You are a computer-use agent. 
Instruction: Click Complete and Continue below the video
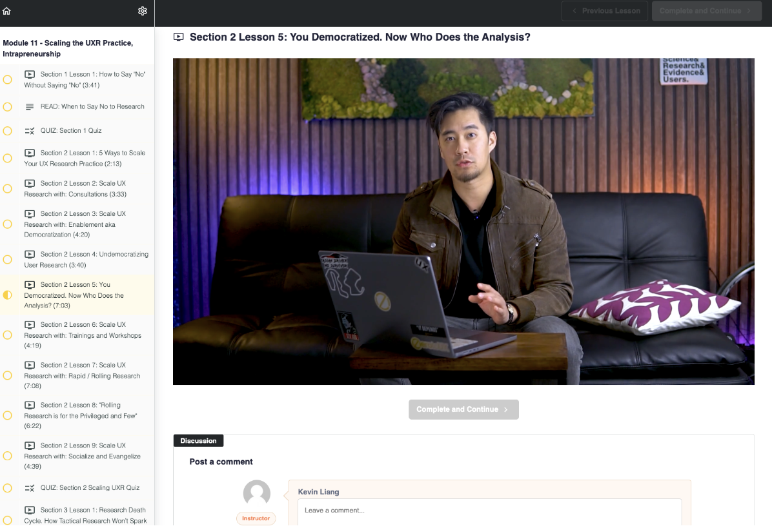click(x=463, y=409)
